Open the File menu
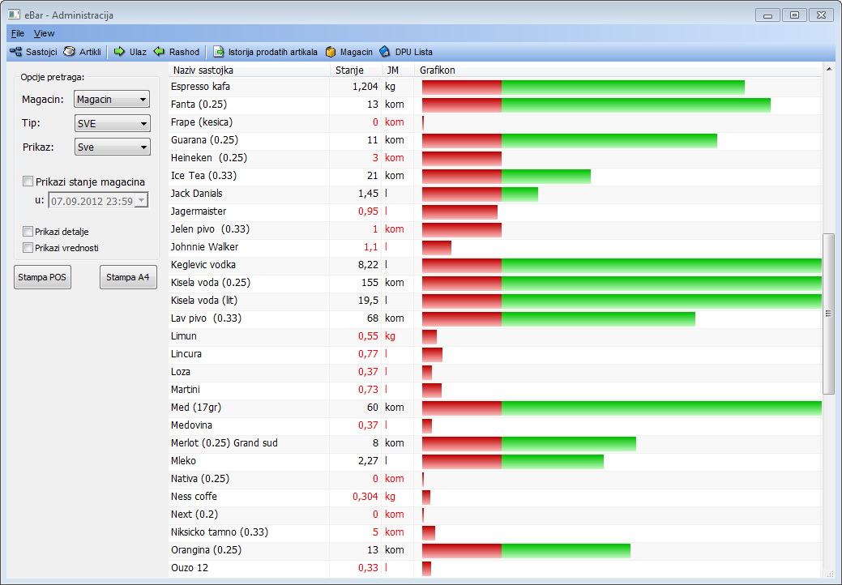The width and height of the screenshot is (842, 585). pyautogui.click(x=18, y=33)
